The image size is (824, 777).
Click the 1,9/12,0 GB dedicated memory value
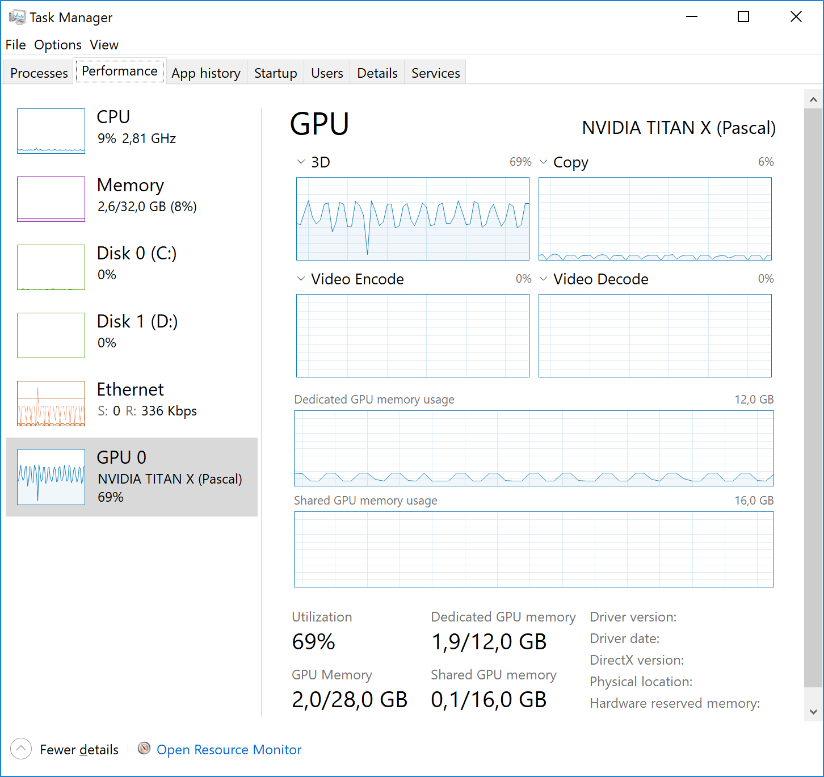click(x=489, y=642)
